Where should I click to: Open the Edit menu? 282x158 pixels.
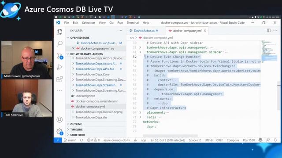coord(75,22)
